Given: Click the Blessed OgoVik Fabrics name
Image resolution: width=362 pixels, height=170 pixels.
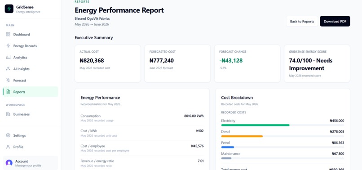Looking at the screenshot, I should [x=92, y=18].
